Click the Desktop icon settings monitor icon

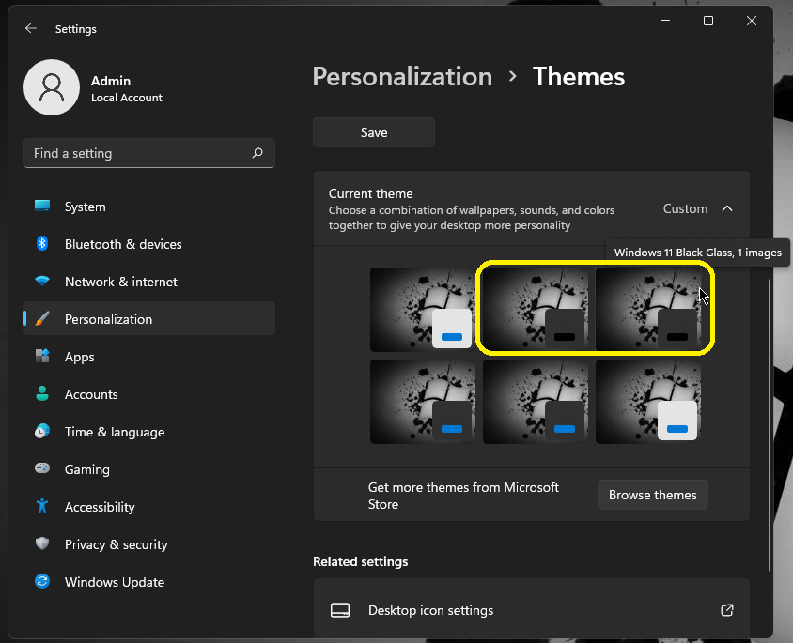340,610
